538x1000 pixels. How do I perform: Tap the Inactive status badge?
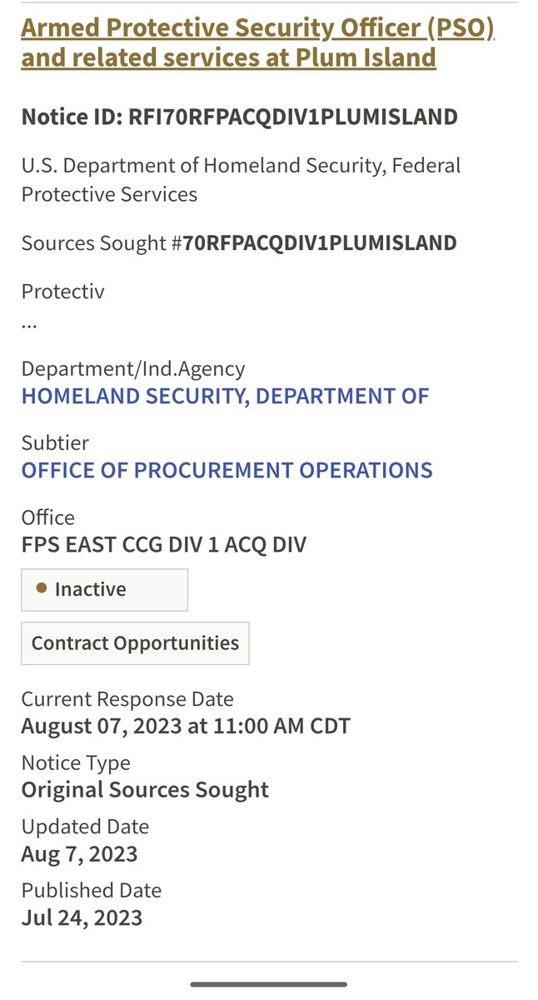click(104, 590)
